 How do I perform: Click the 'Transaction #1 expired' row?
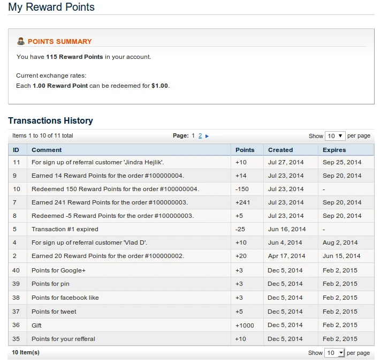(65, 229)
